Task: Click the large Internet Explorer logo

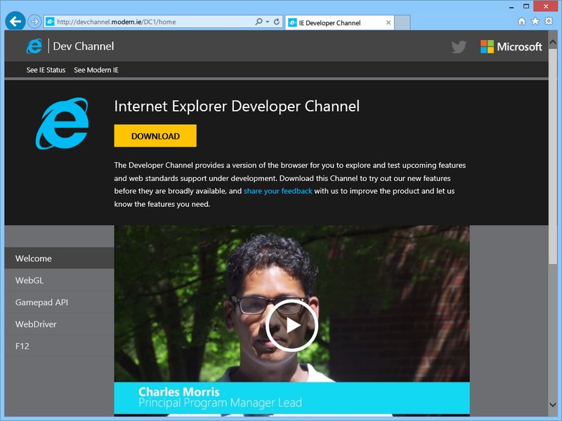Action: click(x=62, y=123)
